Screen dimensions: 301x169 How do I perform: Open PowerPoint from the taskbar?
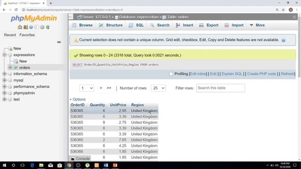click(115, 165)
